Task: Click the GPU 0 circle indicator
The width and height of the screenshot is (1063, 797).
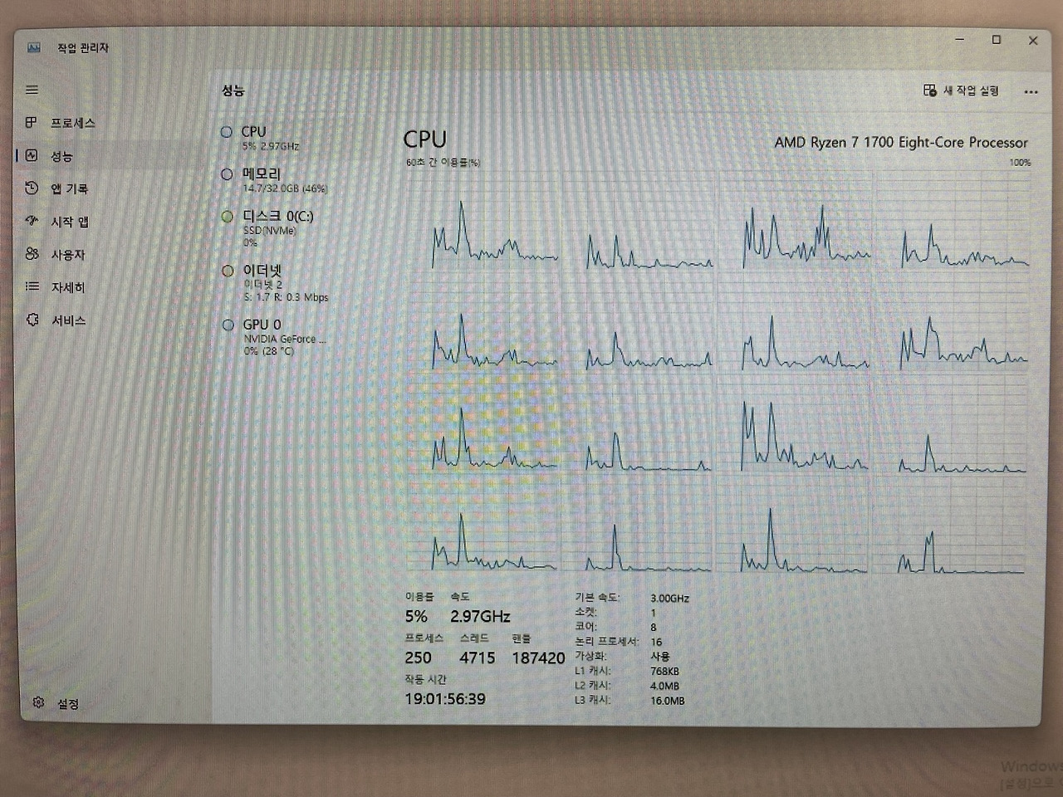Action: coord(228,325)
